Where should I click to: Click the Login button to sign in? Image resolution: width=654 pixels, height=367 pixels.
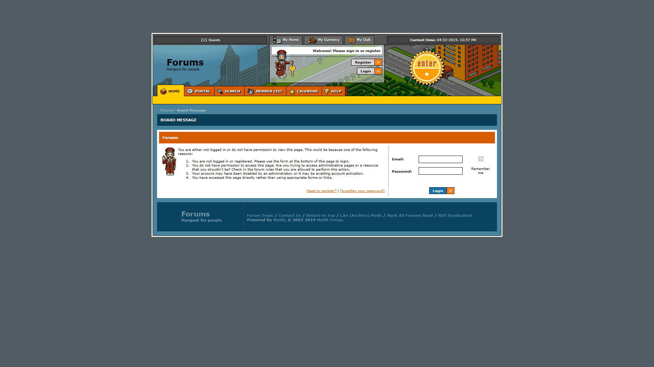[441, 190]
